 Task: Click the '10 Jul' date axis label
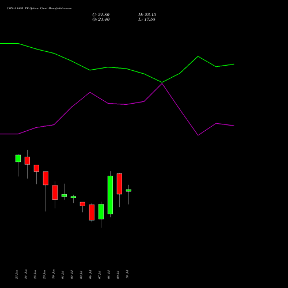127,274
